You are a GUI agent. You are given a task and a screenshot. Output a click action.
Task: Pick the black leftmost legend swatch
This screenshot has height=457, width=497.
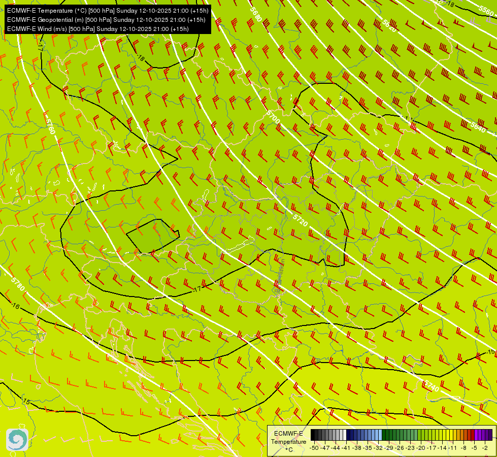(313, 435)
